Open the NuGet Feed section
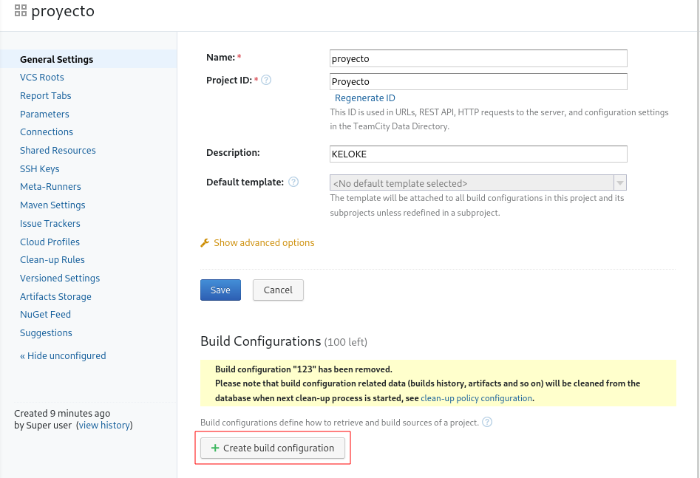The image size is (700, 478). tap(46, 315)
